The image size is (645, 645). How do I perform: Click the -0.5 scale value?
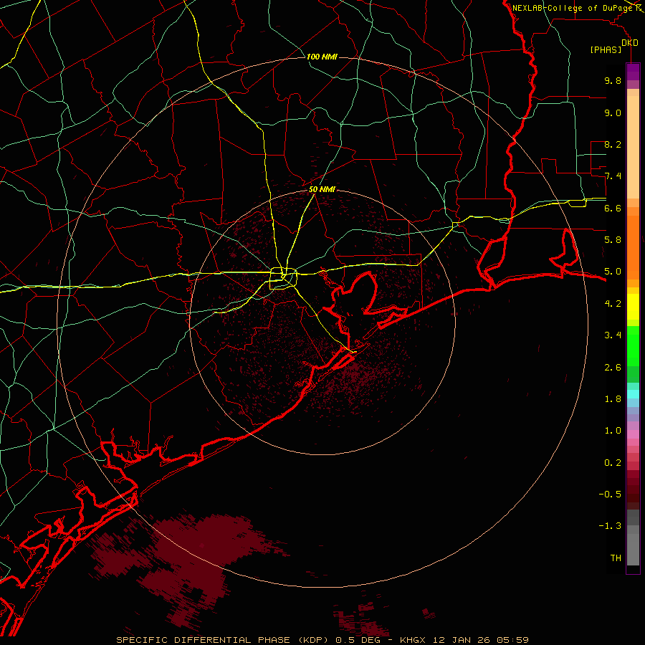click(610, 494)
